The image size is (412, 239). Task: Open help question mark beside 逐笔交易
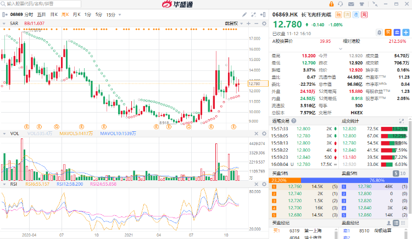click(293, 121)
